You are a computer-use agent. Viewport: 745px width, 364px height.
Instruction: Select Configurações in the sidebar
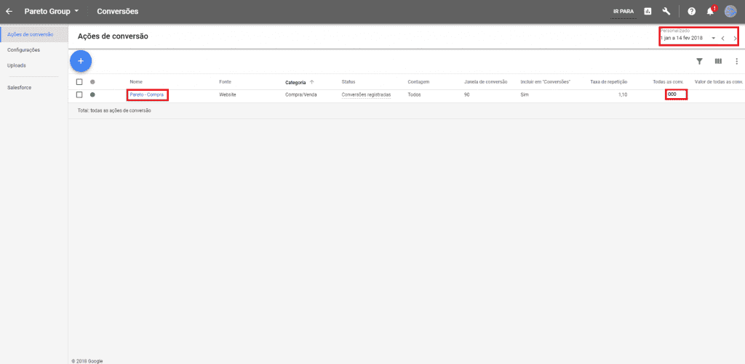click(23, 50)
